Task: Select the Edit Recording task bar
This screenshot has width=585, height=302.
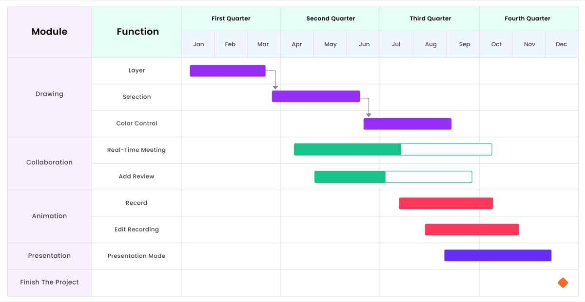Action: point(472,230)
